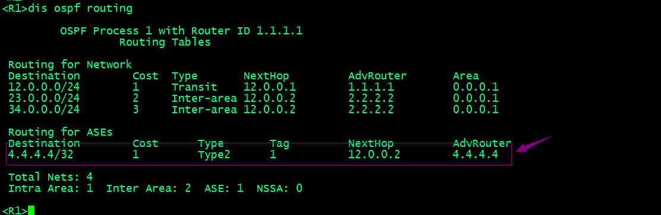The width and height of the screenshot is (661, 215).
Task: Click the green terminal cursor block
Action: pos(31,210)
